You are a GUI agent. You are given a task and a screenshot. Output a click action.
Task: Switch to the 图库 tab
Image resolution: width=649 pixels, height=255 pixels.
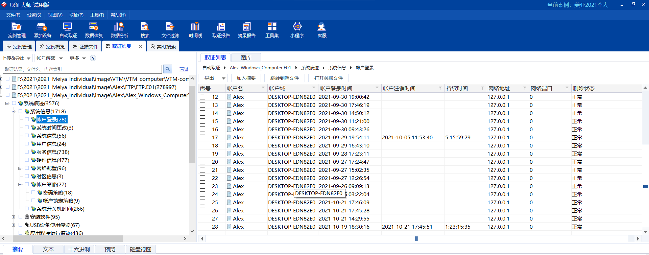pos(246,58)
